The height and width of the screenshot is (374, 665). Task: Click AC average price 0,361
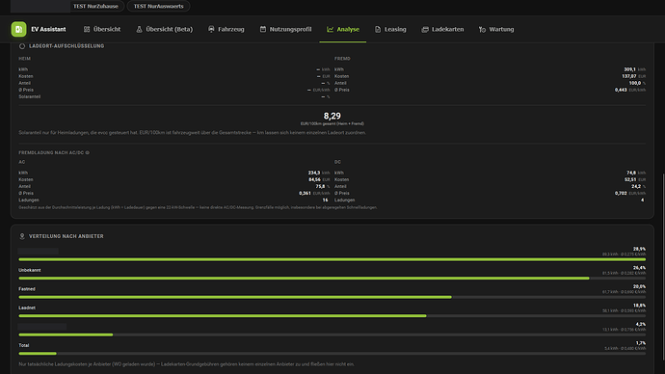(x=305, y=194)
